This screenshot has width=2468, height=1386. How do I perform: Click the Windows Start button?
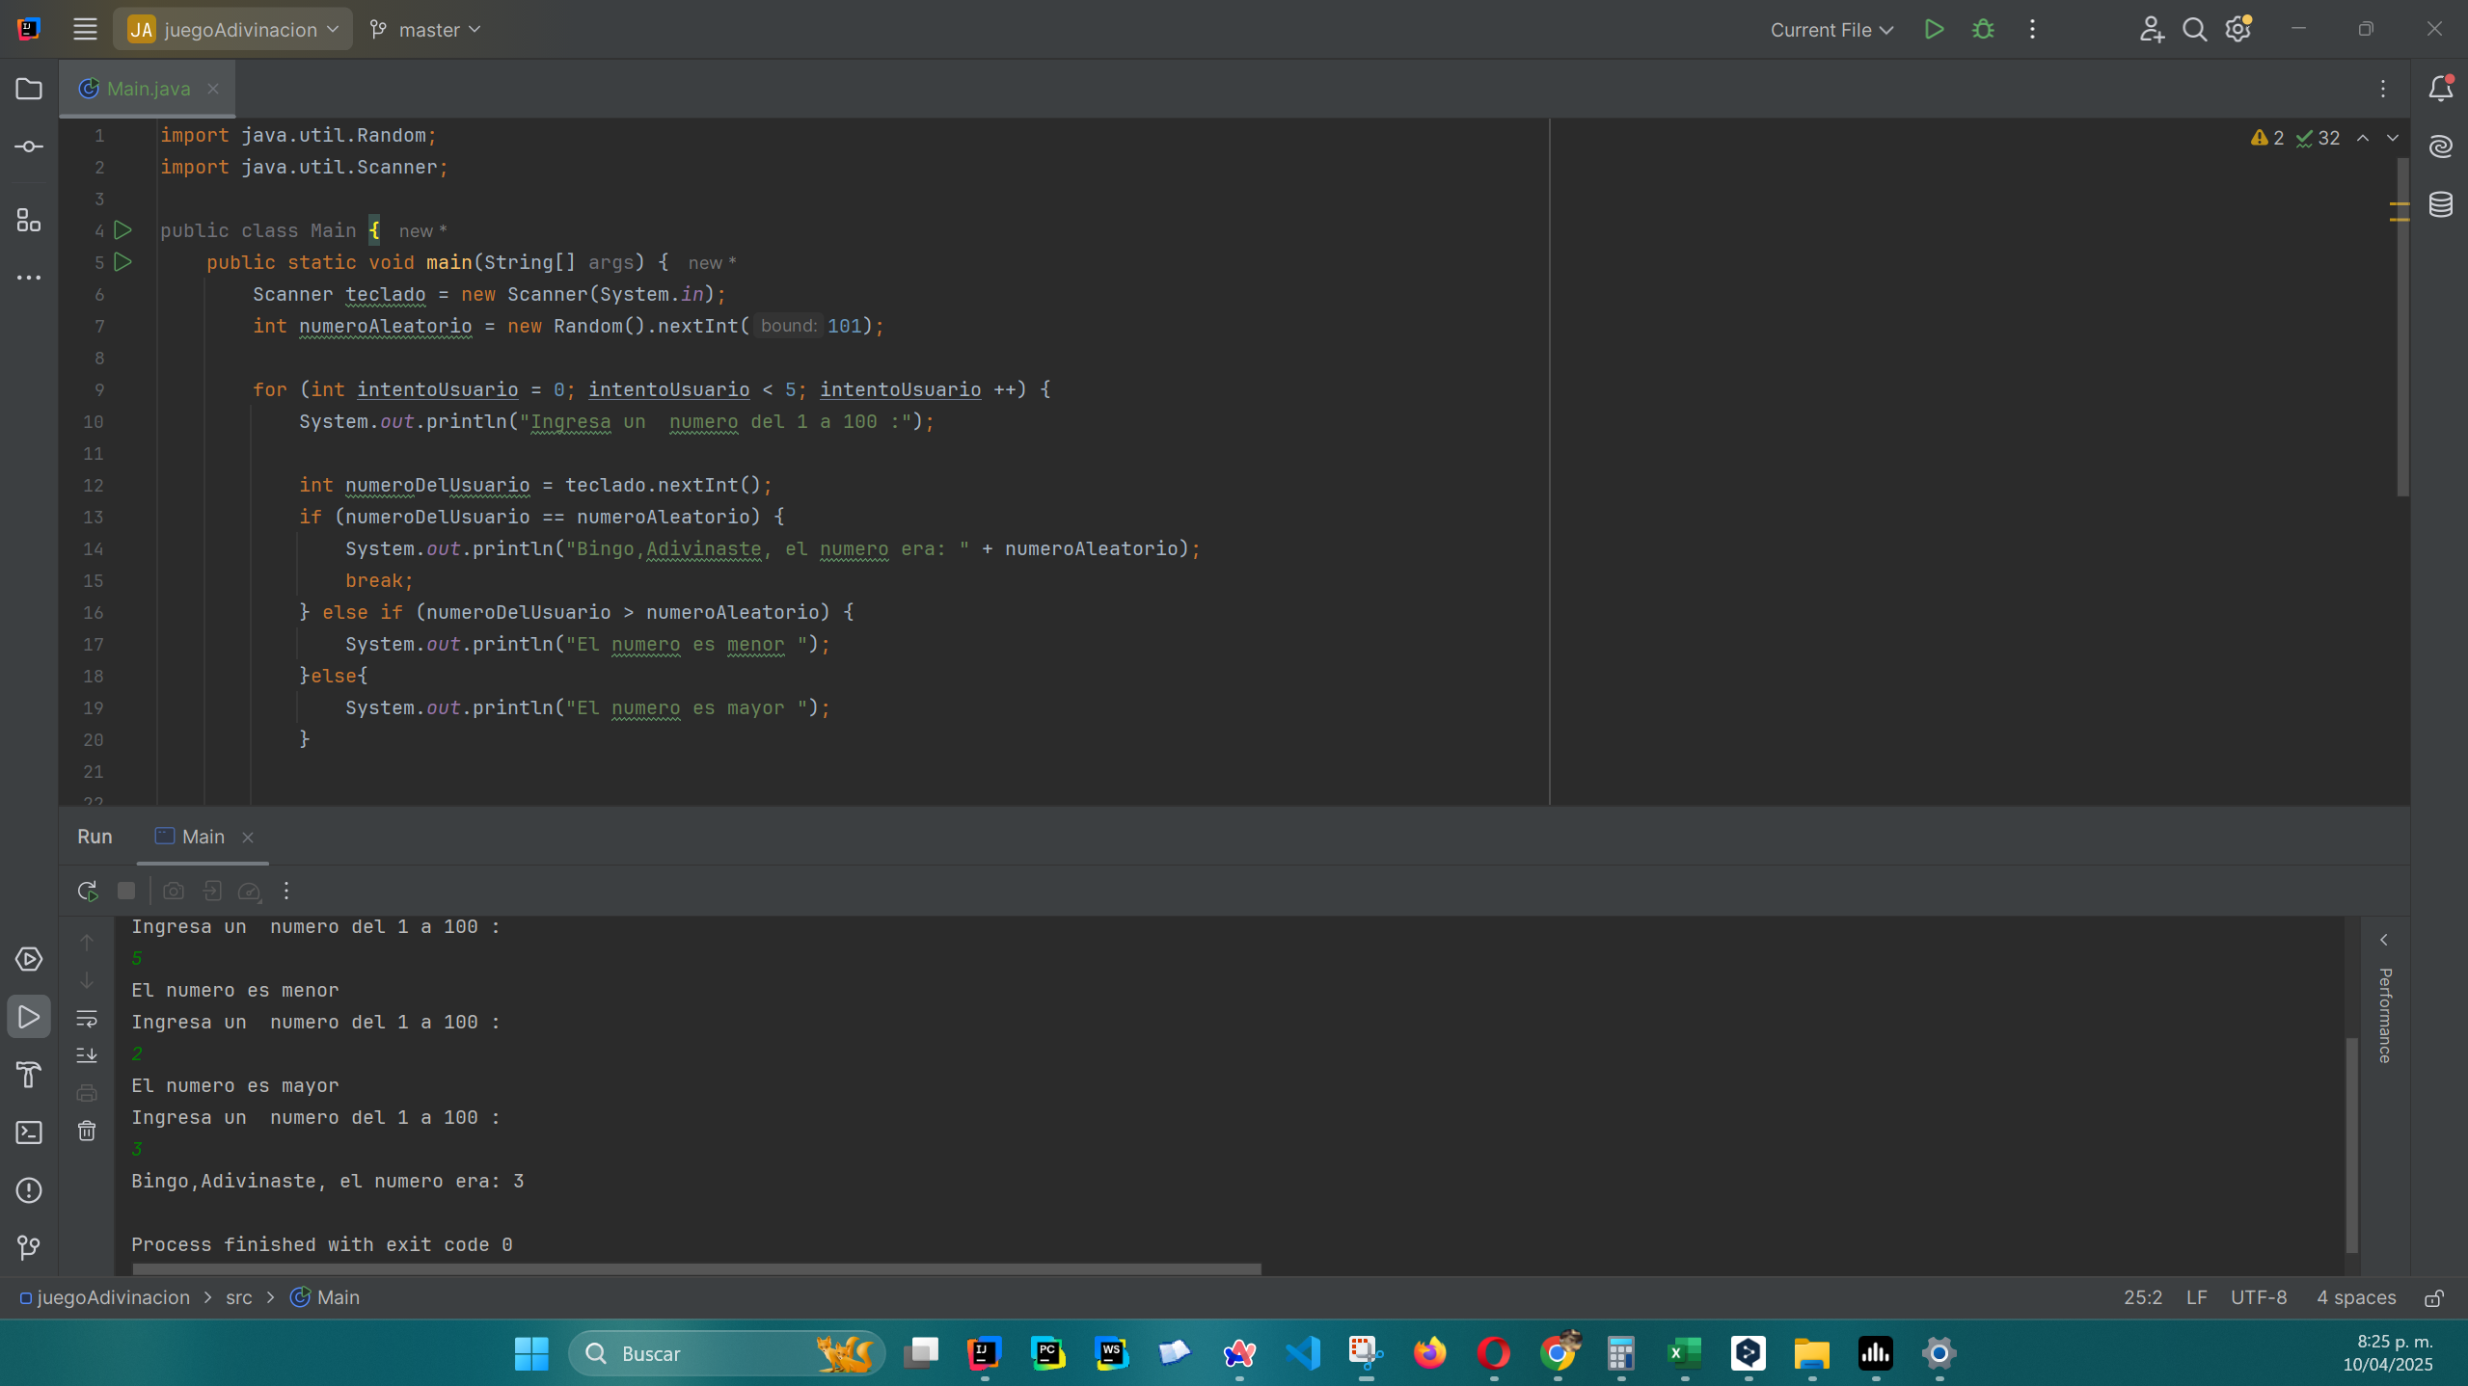531,1353
